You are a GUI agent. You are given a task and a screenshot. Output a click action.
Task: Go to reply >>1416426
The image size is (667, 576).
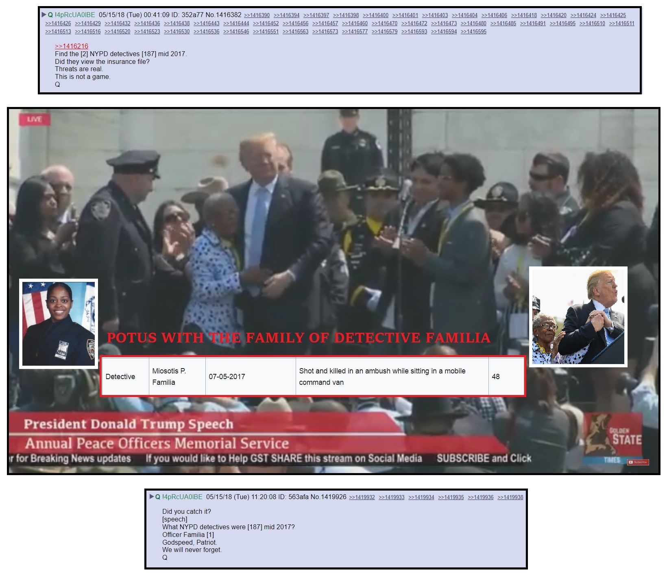tap(58, 24)
